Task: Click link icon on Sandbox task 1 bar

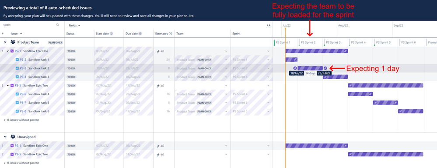Action: (295, 59)
